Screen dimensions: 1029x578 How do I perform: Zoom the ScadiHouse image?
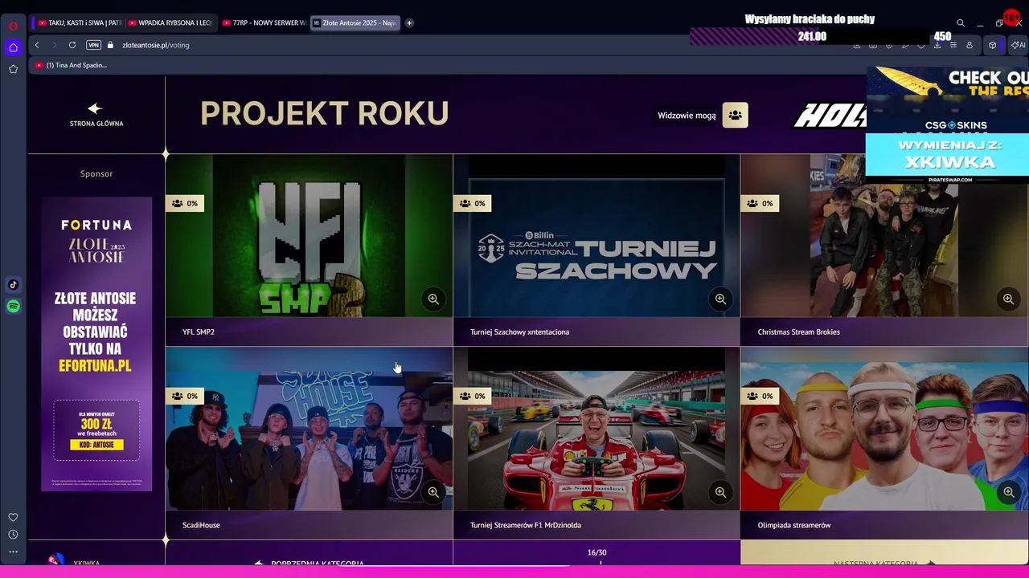click(x=433, y=492)
